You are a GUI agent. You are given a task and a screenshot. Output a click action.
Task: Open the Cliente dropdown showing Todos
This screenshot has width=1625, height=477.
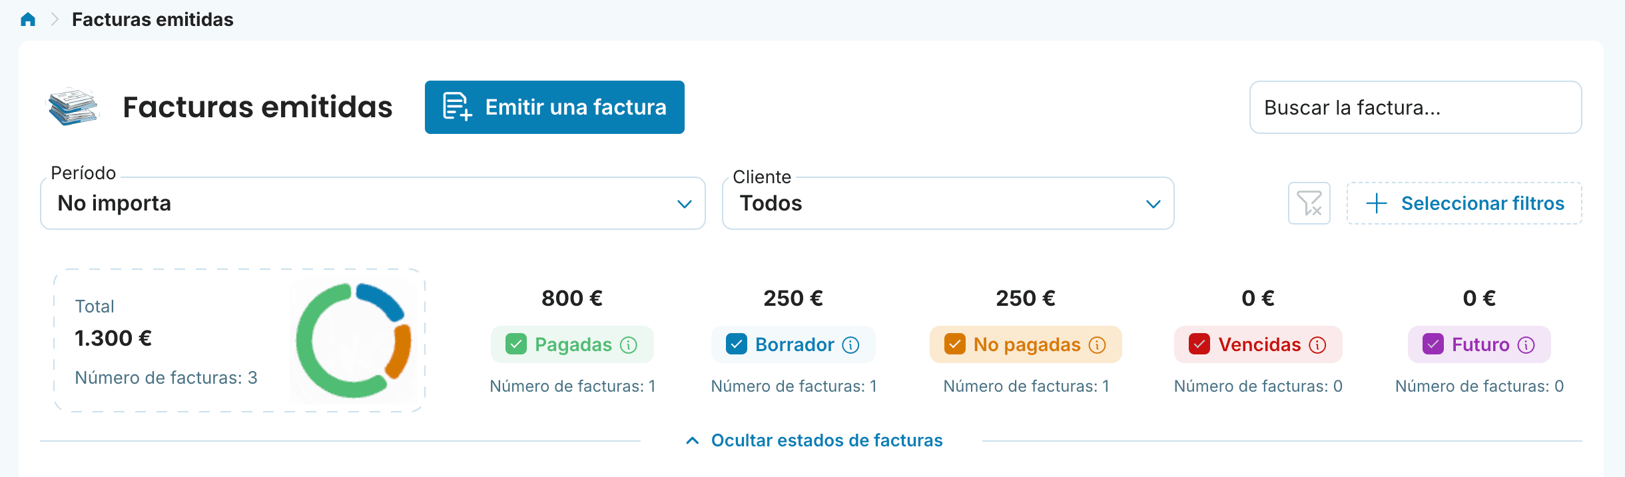tap(948, 203)
